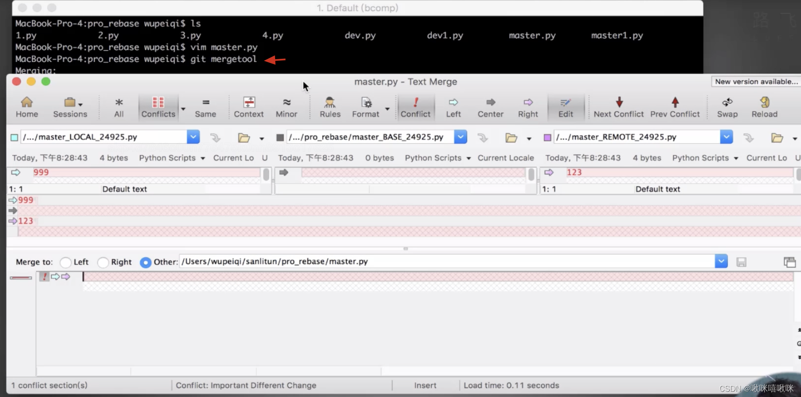
Task: Click 123 row in detail comparison area
Action: click(404, 221)
